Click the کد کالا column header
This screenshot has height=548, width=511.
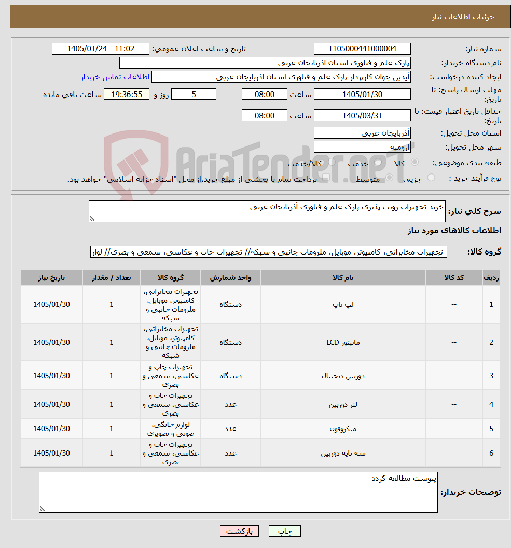click(454, 277)
